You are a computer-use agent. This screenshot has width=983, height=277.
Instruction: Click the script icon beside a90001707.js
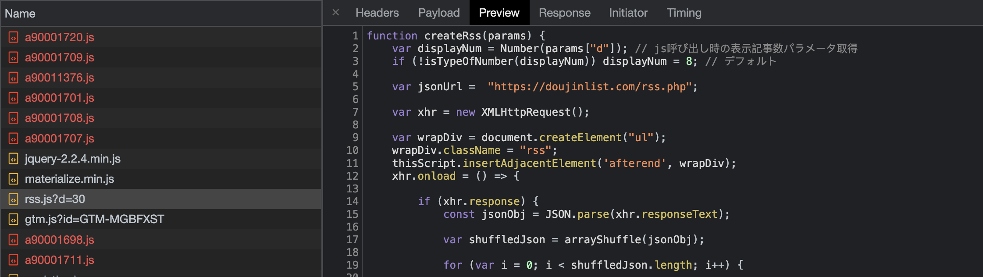click(x=14, y=138)
